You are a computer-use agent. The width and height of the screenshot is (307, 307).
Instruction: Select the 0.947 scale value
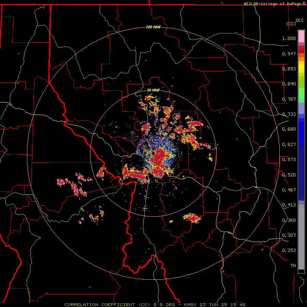[x=289, y=54]
